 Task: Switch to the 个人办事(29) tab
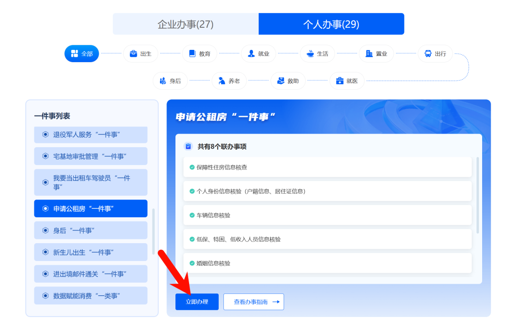pyautogui.click(x=331, y=24)
